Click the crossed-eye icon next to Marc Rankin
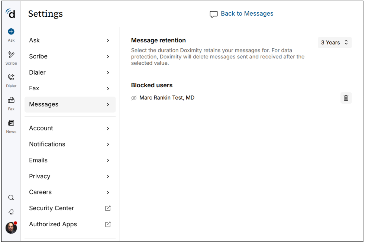Image resolution: width=365 pixels, height=243 pixels. [x=134, y=98]
